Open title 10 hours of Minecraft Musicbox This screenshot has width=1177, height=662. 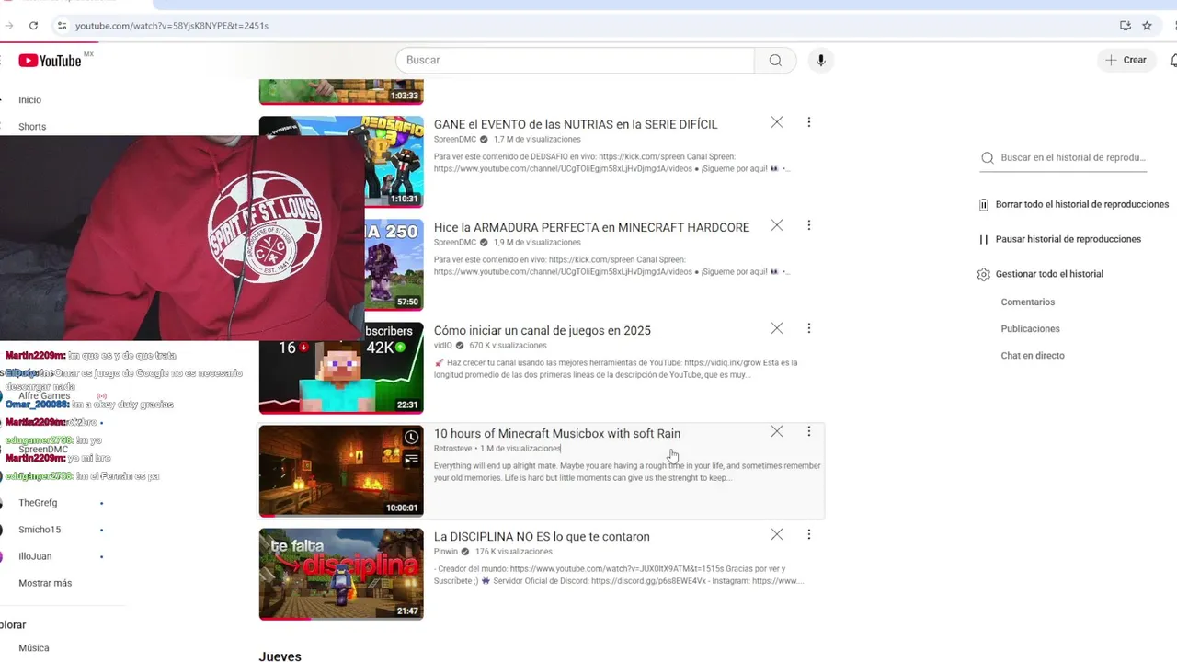pyautogui.click(x=557, y=433)
